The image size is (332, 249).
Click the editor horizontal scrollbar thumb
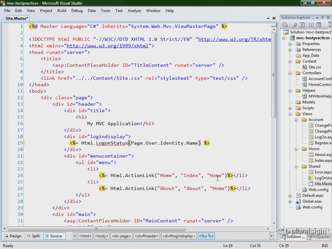(x=97, y=229)
